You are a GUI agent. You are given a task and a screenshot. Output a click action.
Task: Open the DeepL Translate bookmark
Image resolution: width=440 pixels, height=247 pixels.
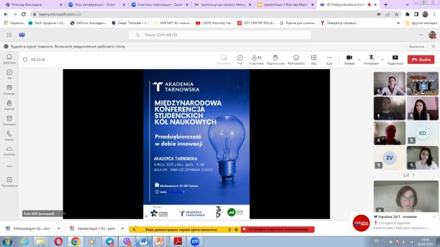(x=130, y=23)
